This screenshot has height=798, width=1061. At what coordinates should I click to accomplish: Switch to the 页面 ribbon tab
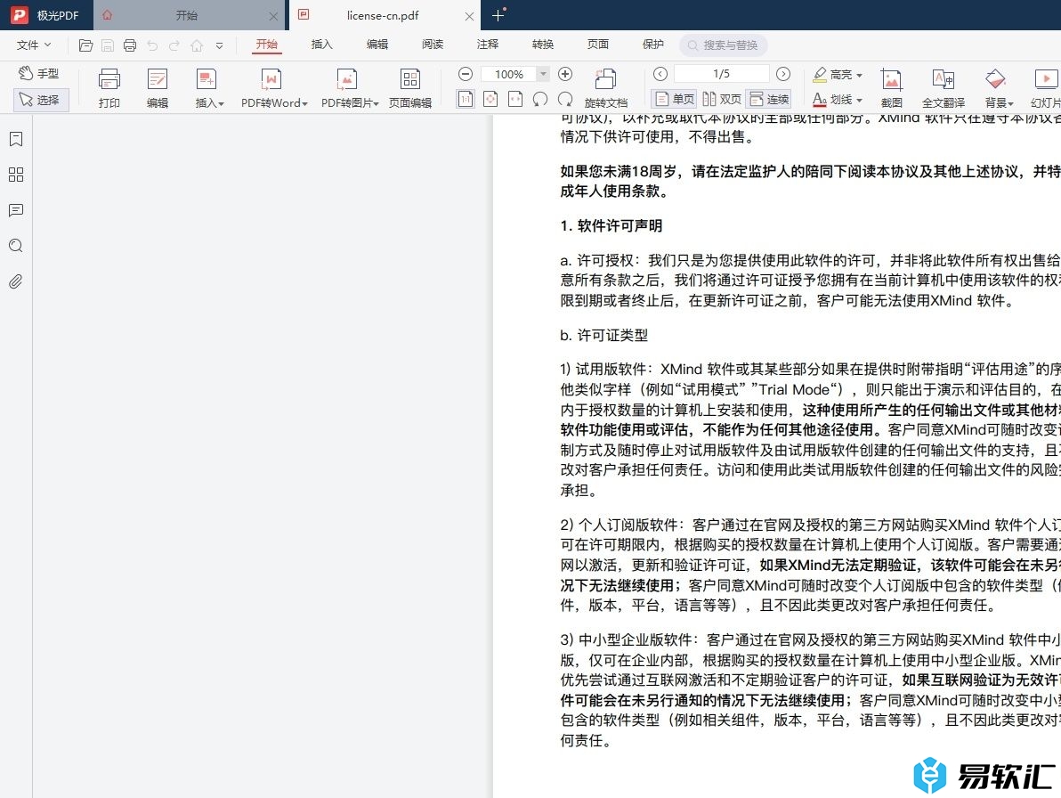click(x=597, y=44)
